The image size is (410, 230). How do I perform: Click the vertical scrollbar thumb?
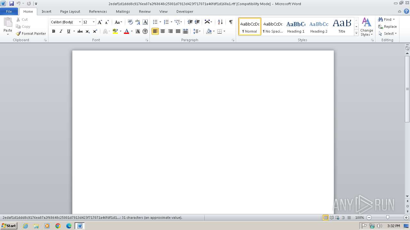pos(407,89)
